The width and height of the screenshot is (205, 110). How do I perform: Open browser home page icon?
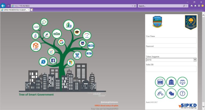pyautogui.click(x=192, y=6)
